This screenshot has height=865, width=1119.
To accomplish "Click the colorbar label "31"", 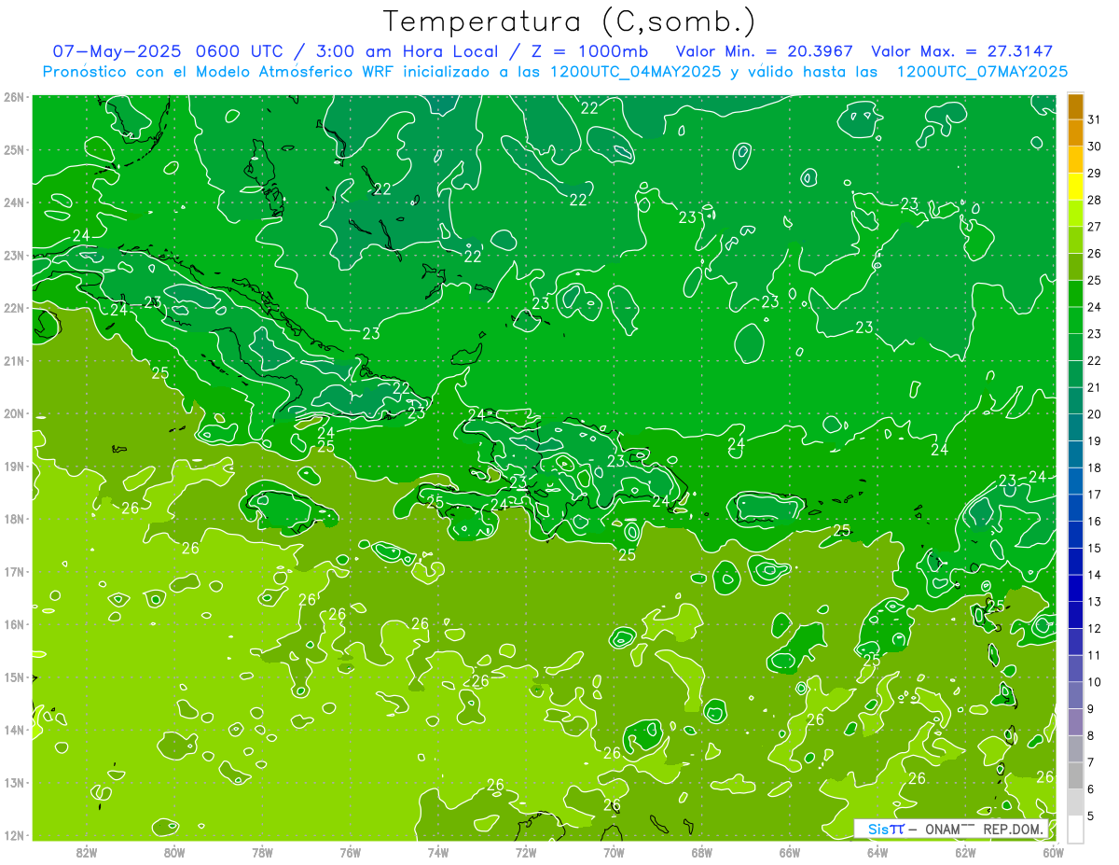I will 1095,119.
